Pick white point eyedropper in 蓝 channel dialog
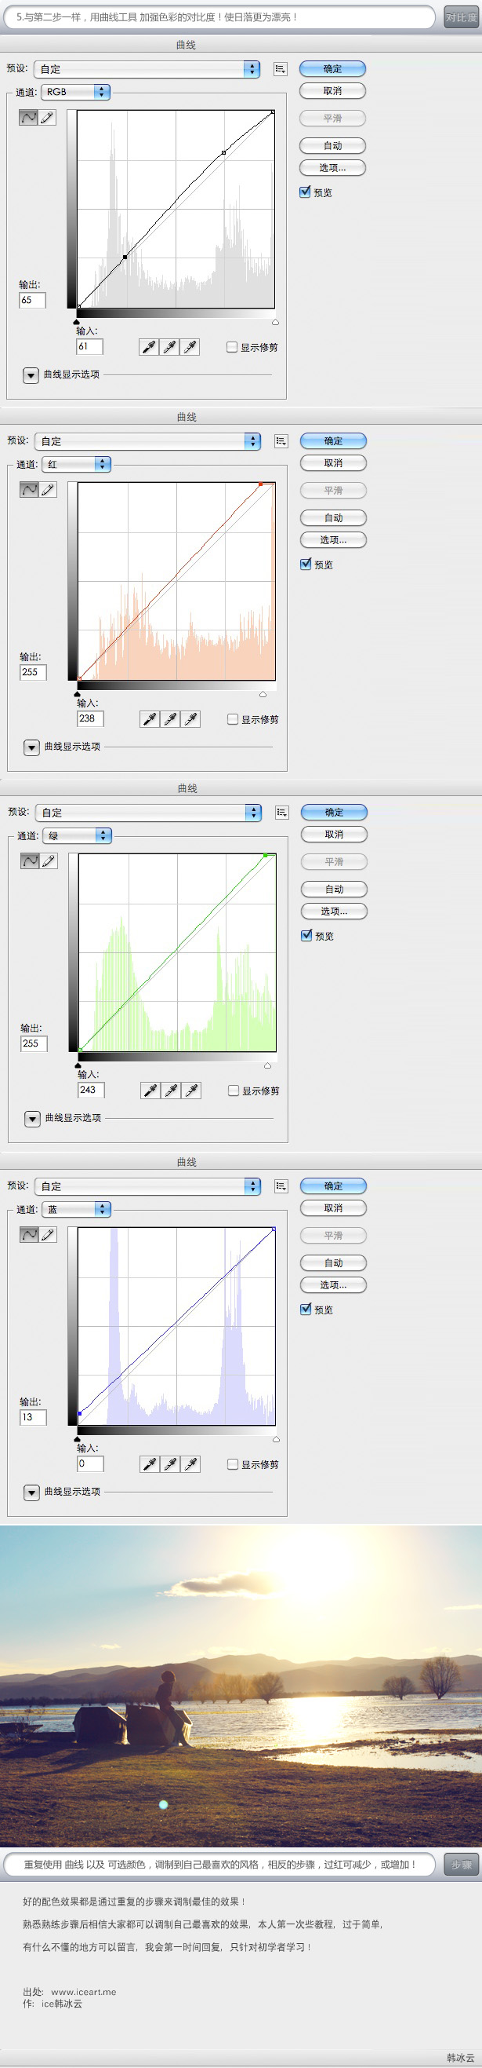The height and width of the screenshot is (2068, 482). pyautogui.click(x=190, y=1464)
